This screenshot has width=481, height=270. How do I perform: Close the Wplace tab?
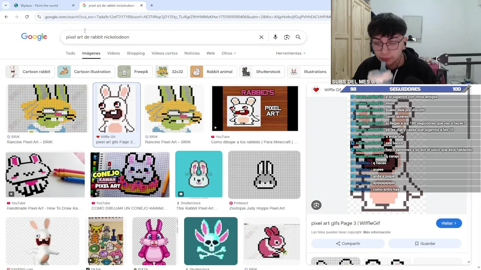[x=73, y=5]
